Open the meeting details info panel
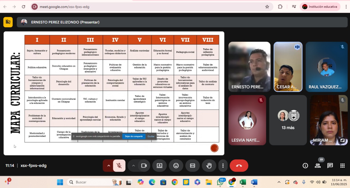 coord(305,166)
